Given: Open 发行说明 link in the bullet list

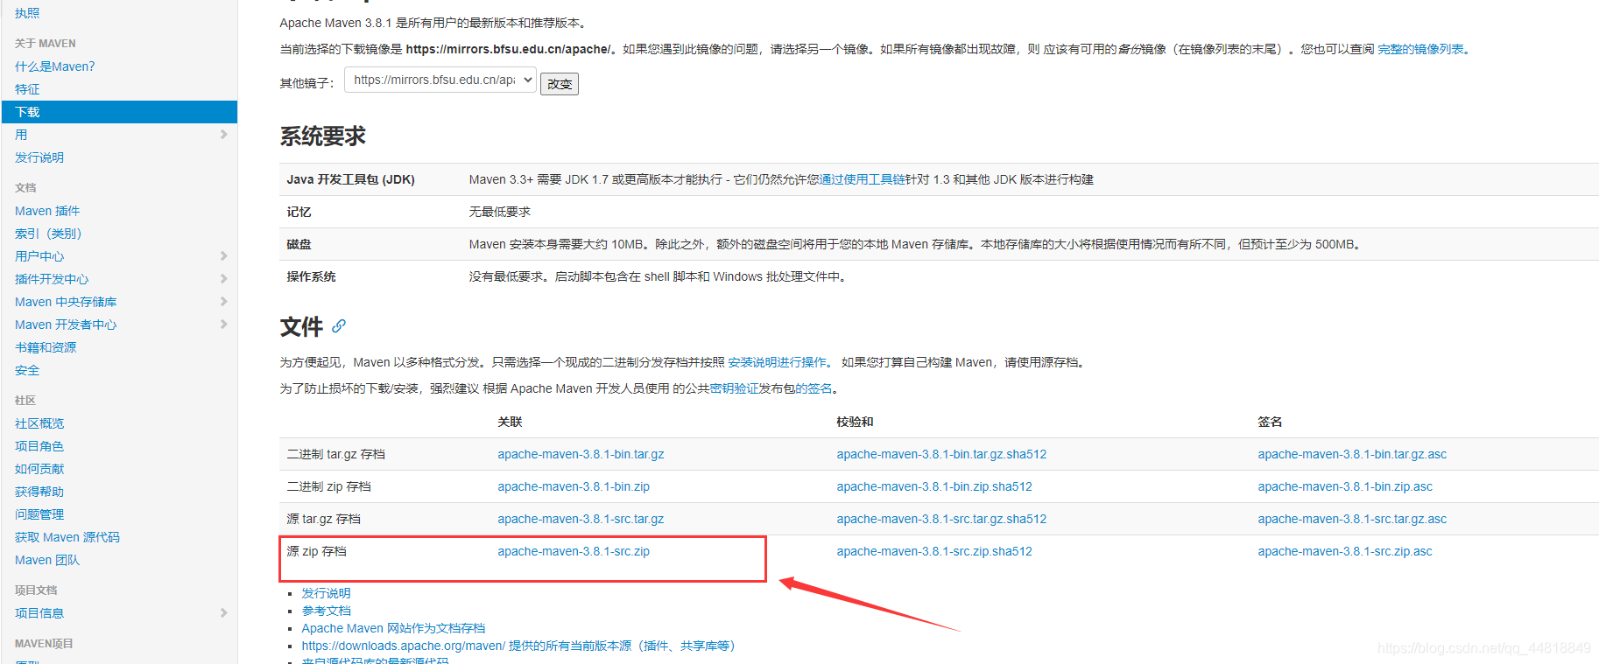Looking at the screenshot, I should pyautogui.click(x=326, y=593).
